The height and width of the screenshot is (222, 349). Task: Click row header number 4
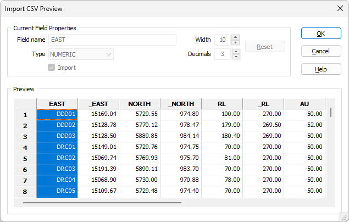tap(25, 147)
